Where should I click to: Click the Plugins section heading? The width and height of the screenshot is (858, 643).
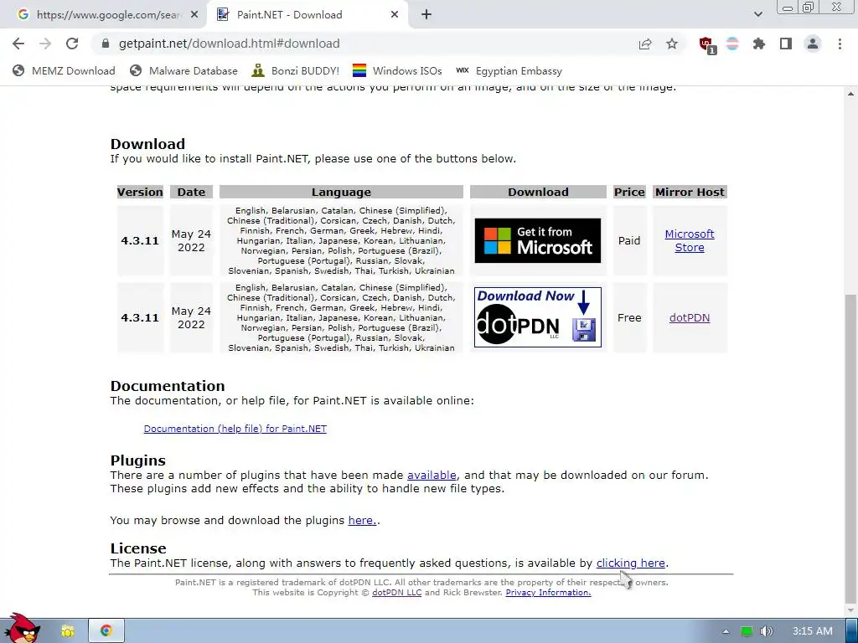[138, 460]
